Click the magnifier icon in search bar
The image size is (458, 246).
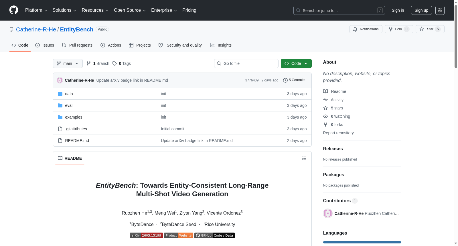pos(298,10)
